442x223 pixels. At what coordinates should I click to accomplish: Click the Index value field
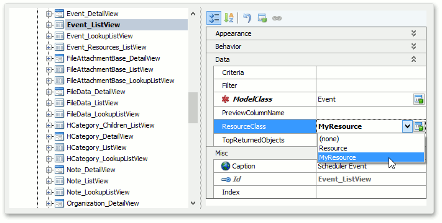pos(371,192)
